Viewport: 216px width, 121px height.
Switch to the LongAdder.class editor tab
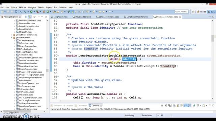(59, 17)
